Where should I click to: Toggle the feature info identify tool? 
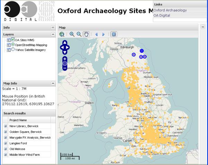click(x=114, y=34)
